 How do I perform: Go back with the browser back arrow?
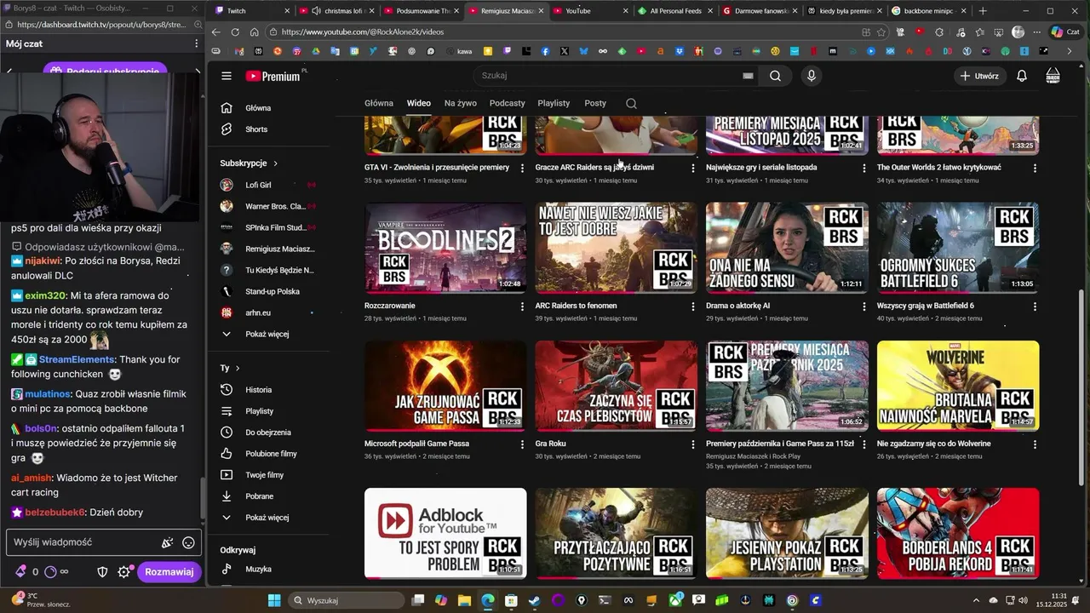[215, 32]
